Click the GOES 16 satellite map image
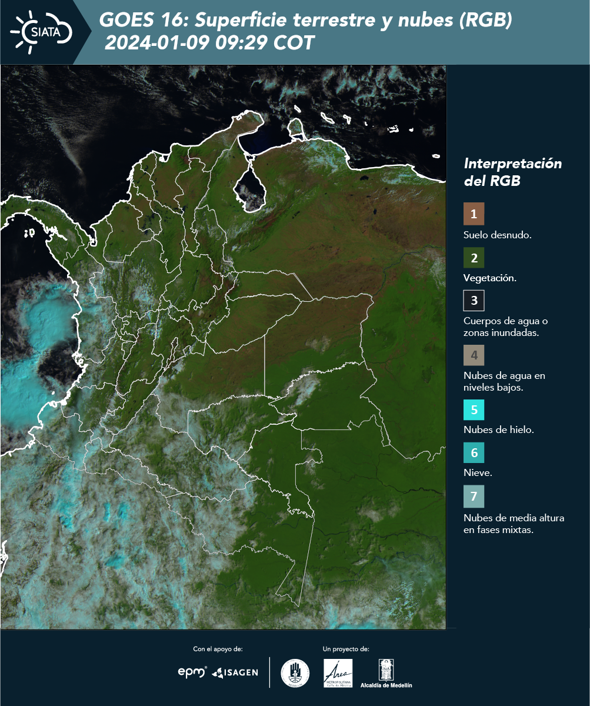Screen dimensions: 590x706 click(x=224, y=347)
